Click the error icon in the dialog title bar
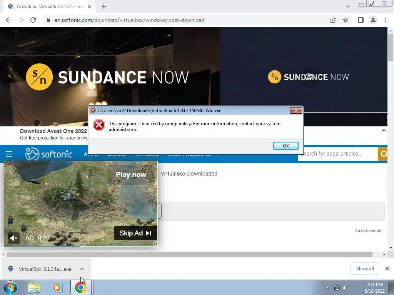Viewport: 394px width, 295px height. pos(93,110)
